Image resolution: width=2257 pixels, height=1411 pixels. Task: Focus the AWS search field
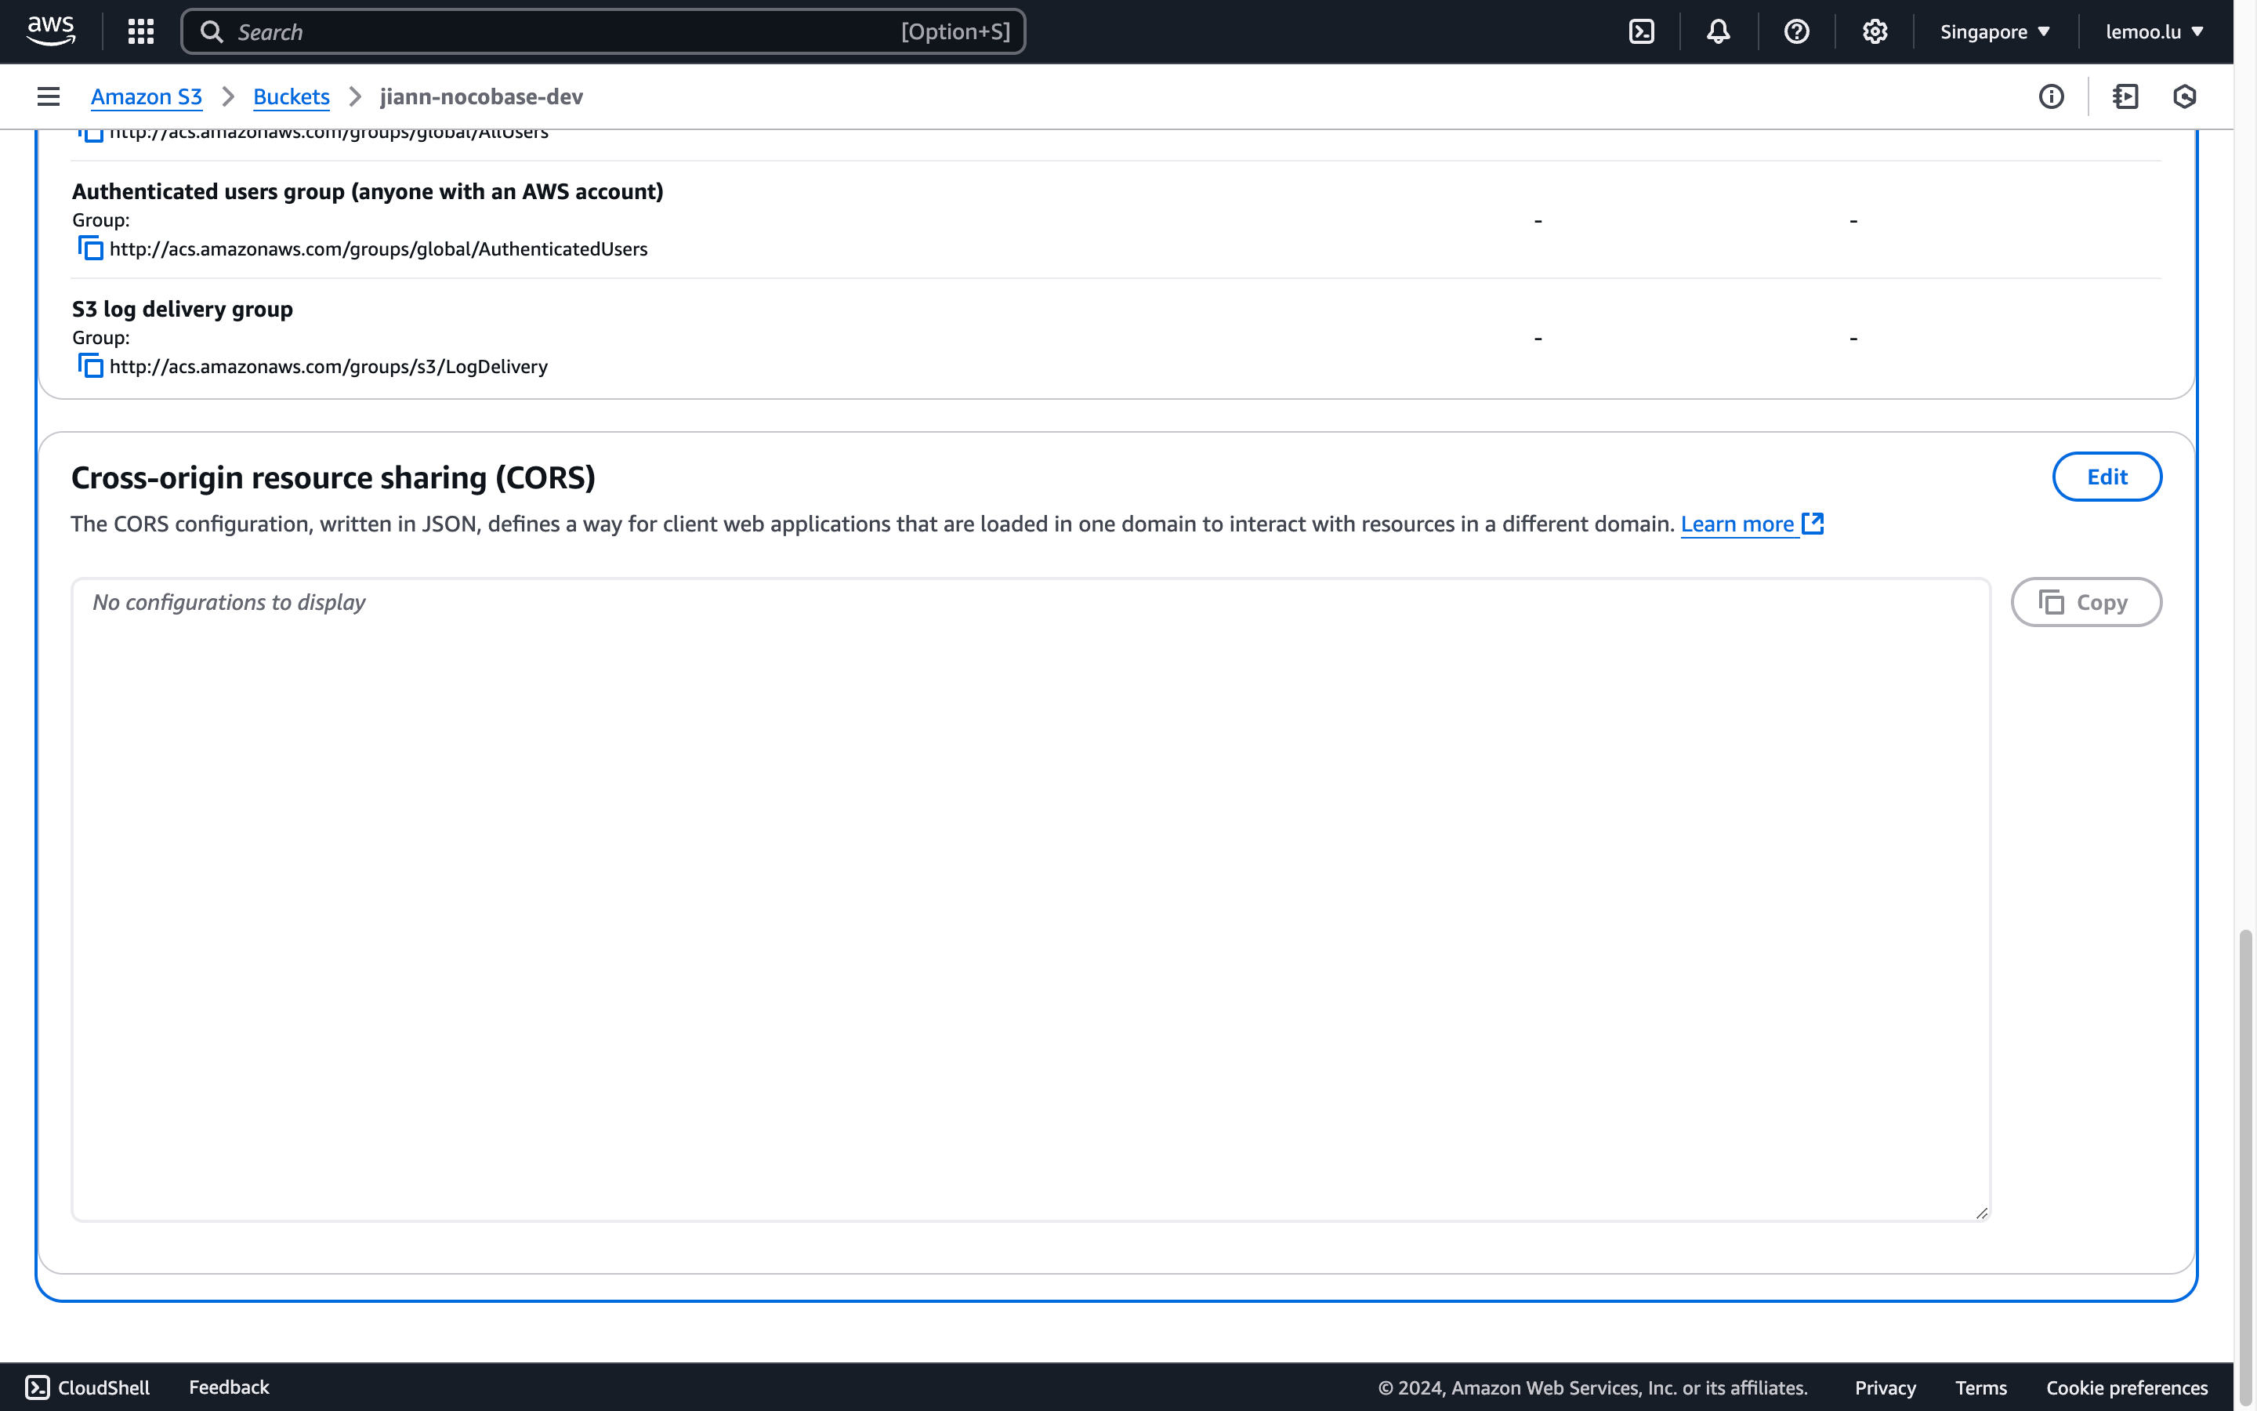click(560, 31)
